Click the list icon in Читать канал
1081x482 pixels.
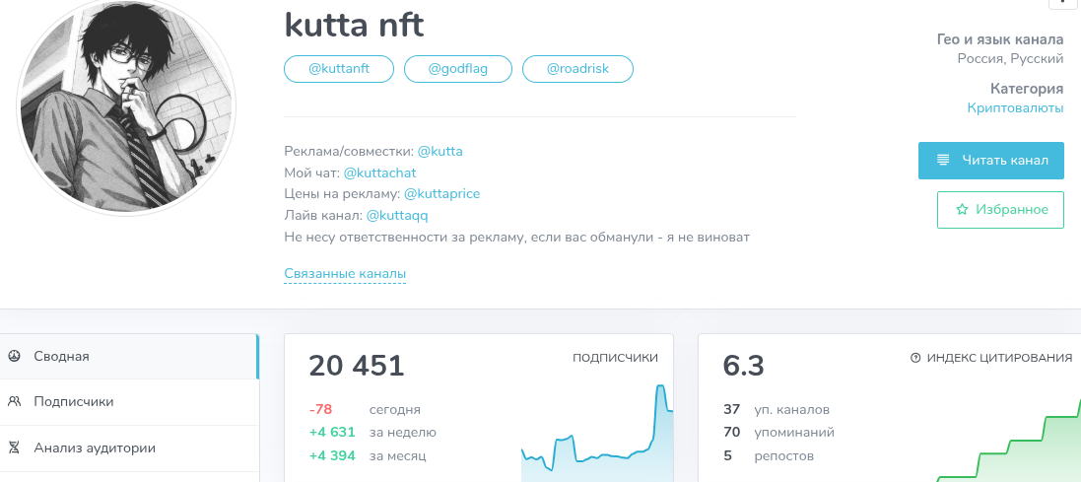coord(943,160)
